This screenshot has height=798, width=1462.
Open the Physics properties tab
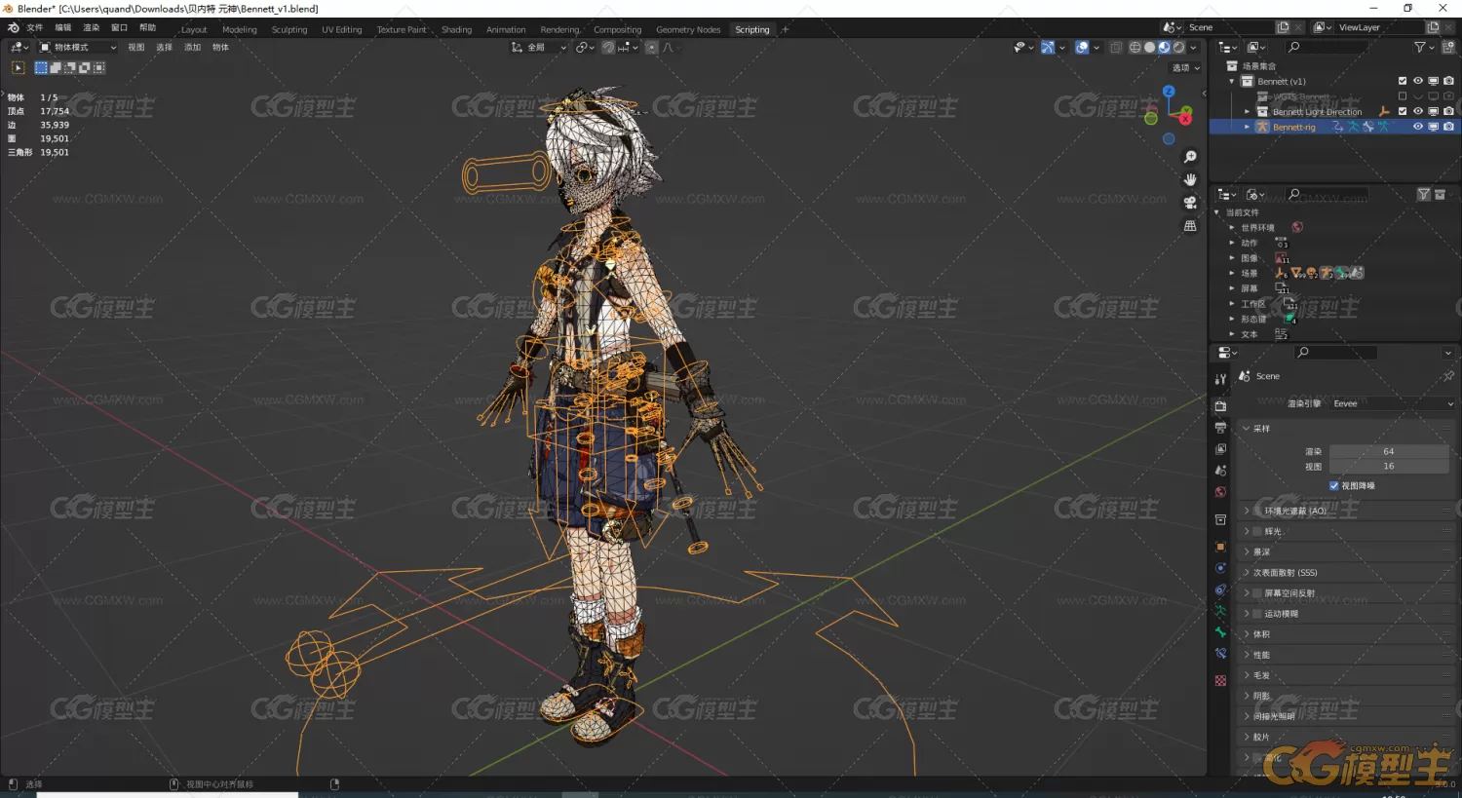coord(1220,568)
